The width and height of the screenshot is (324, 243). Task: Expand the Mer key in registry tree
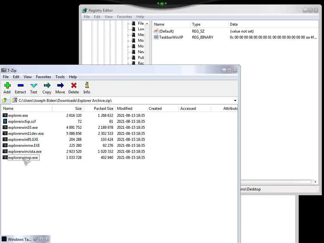(128, 35)
